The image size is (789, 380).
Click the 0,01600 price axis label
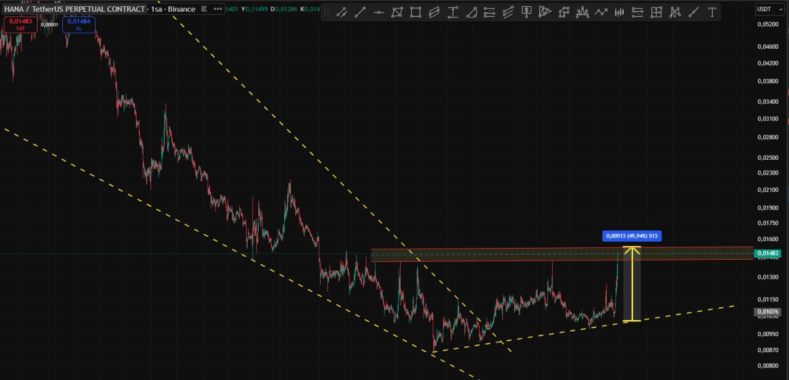(768, 239)
